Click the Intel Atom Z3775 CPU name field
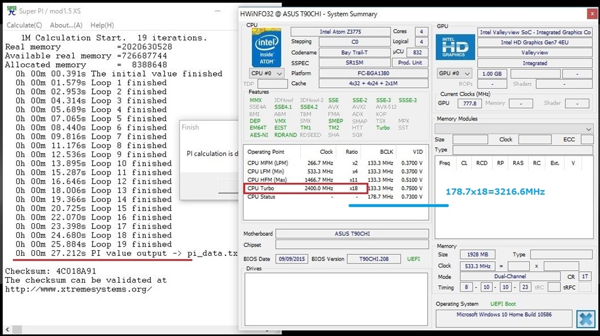The height and width of the screenshot is (336, 600). tap(340, 32)
